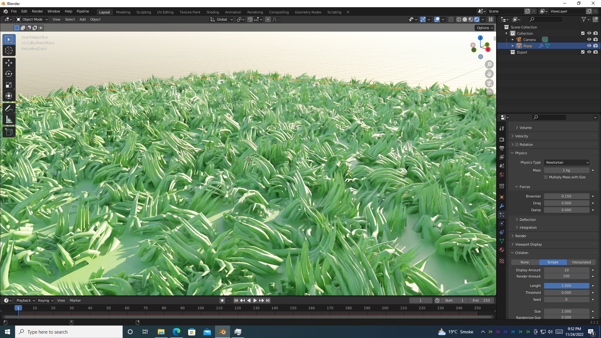This screenshot has height=338, width=601.
Task: Select the Add Cube tool
Action: coord(9,132)
